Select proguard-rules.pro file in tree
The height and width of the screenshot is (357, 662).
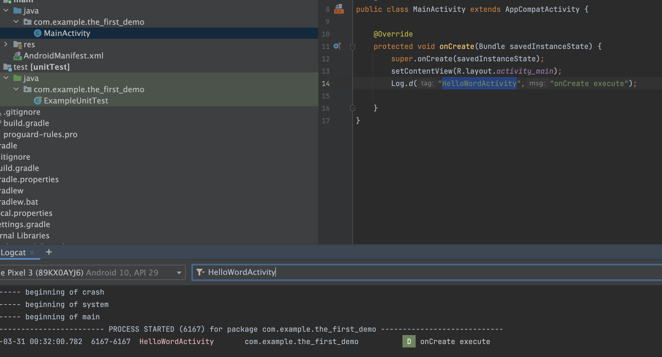click(x=40, y=134)
